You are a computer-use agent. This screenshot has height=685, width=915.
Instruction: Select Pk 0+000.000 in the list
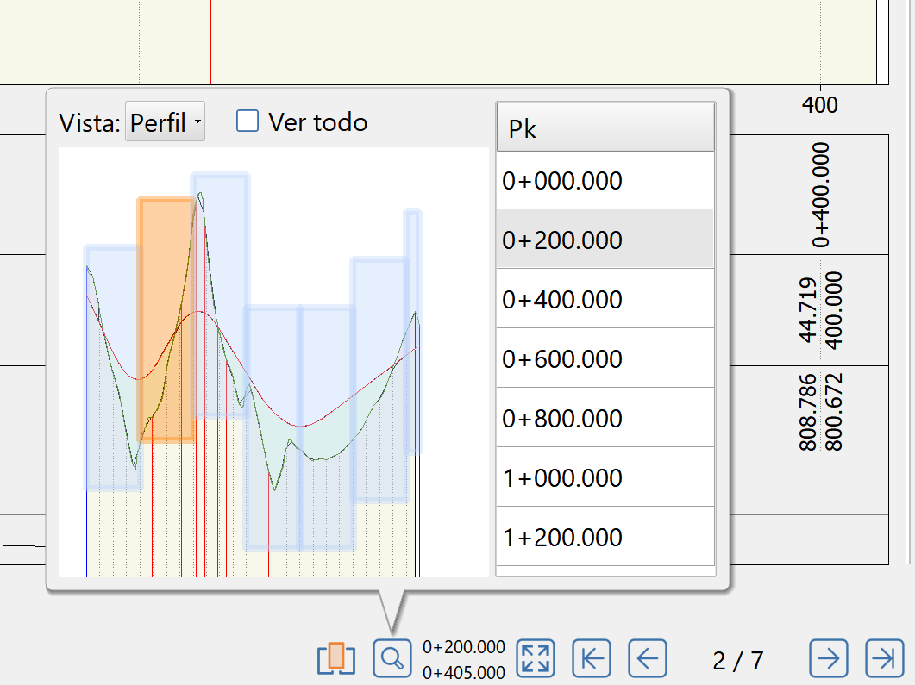(x=605, y=181)
